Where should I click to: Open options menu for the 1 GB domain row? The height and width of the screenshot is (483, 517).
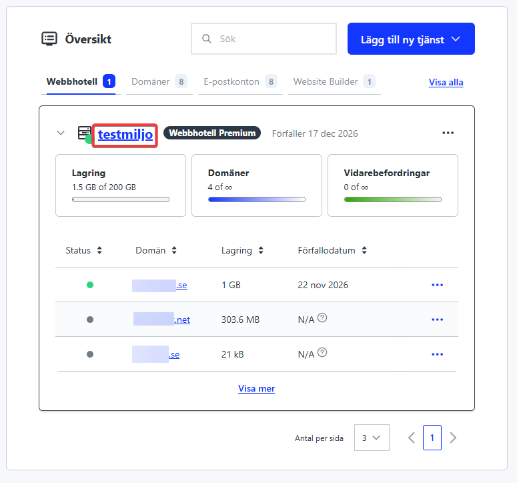[437, 285]
